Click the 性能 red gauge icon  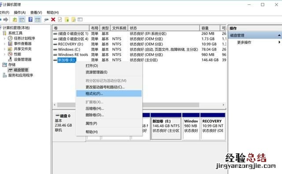click(x=10, y=54)
